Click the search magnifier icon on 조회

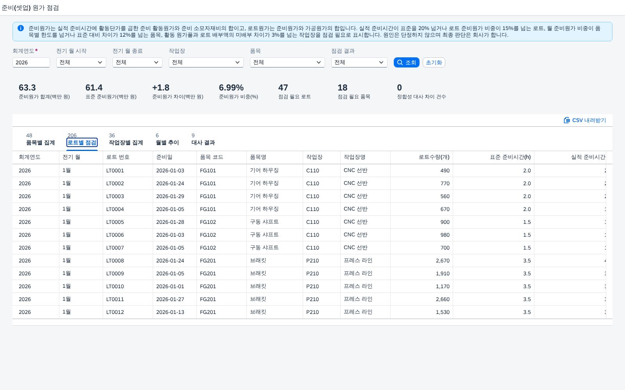click(400, 62)
